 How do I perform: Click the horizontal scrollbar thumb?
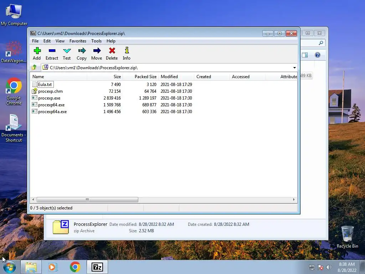pos(87,200)
